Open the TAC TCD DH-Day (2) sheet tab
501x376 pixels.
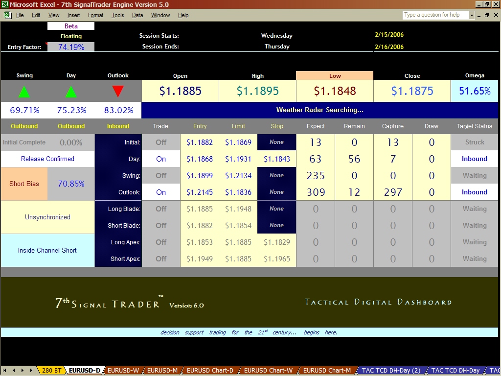[391, 370]
